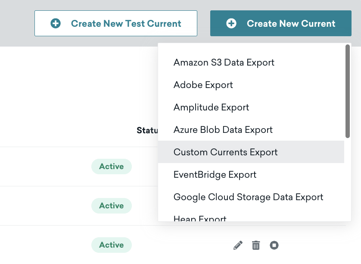The height and width of the screenshot is (264, 361).
Task: Select the partially visible Heap Export item
Action: (199, 219)
